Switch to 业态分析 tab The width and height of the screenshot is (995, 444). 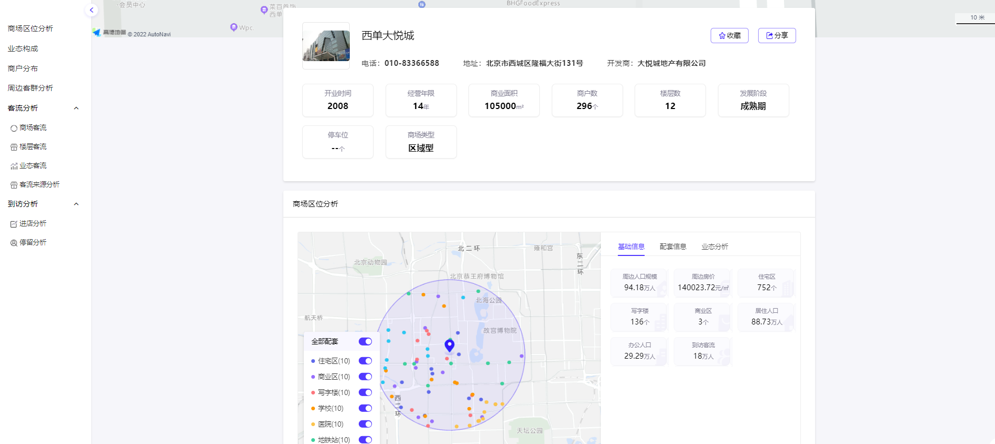[x=714, y=246]
